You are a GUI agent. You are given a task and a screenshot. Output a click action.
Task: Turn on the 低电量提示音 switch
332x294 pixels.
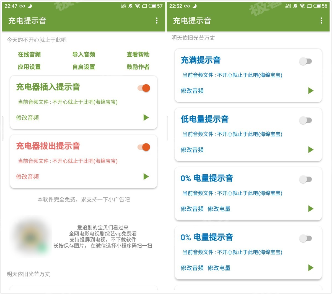tap(306, 120)
